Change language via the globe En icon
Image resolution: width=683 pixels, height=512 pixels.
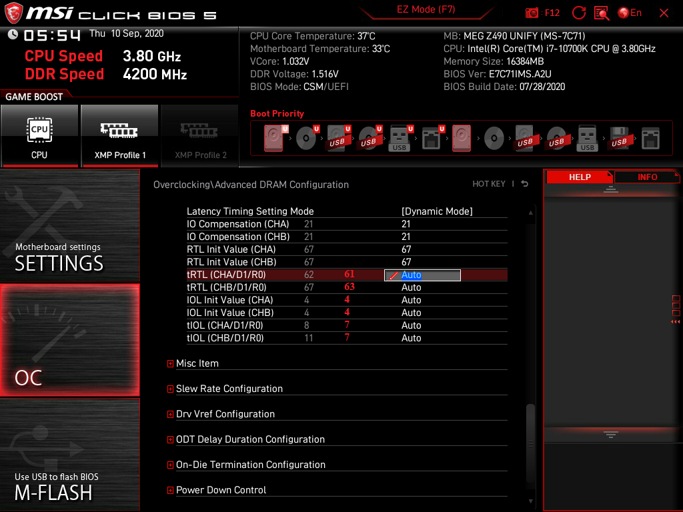click(x=630, y=13)
